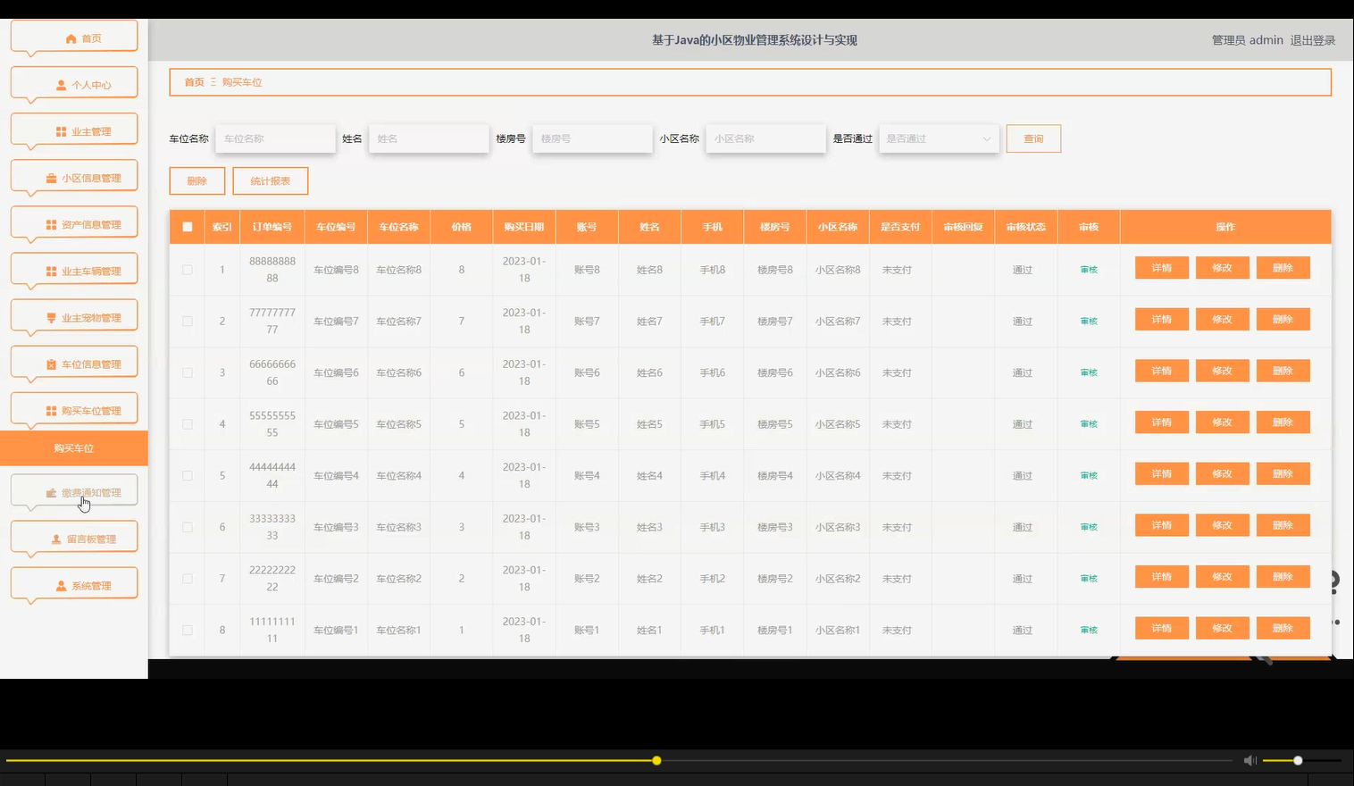Image resolution: width=1354 pixels, height=786 pixels.
Task: Open 资产信息管理 via its grid icon
Action: pos(52,224)
